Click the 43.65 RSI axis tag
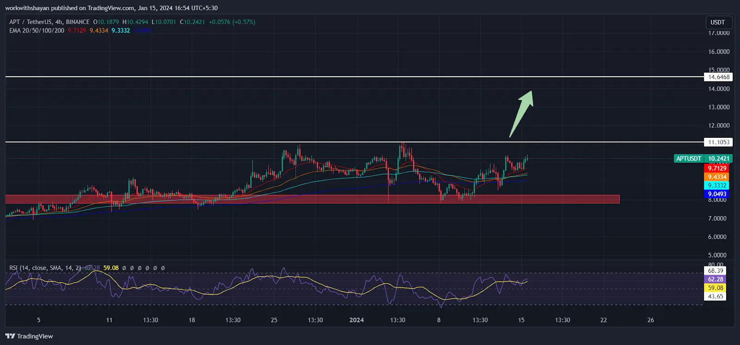 pyautogui.click(x=715, y=296)
